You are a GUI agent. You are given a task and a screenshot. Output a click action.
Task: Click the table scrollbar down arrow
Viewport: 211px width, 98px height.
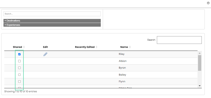(x=200, y=86)
